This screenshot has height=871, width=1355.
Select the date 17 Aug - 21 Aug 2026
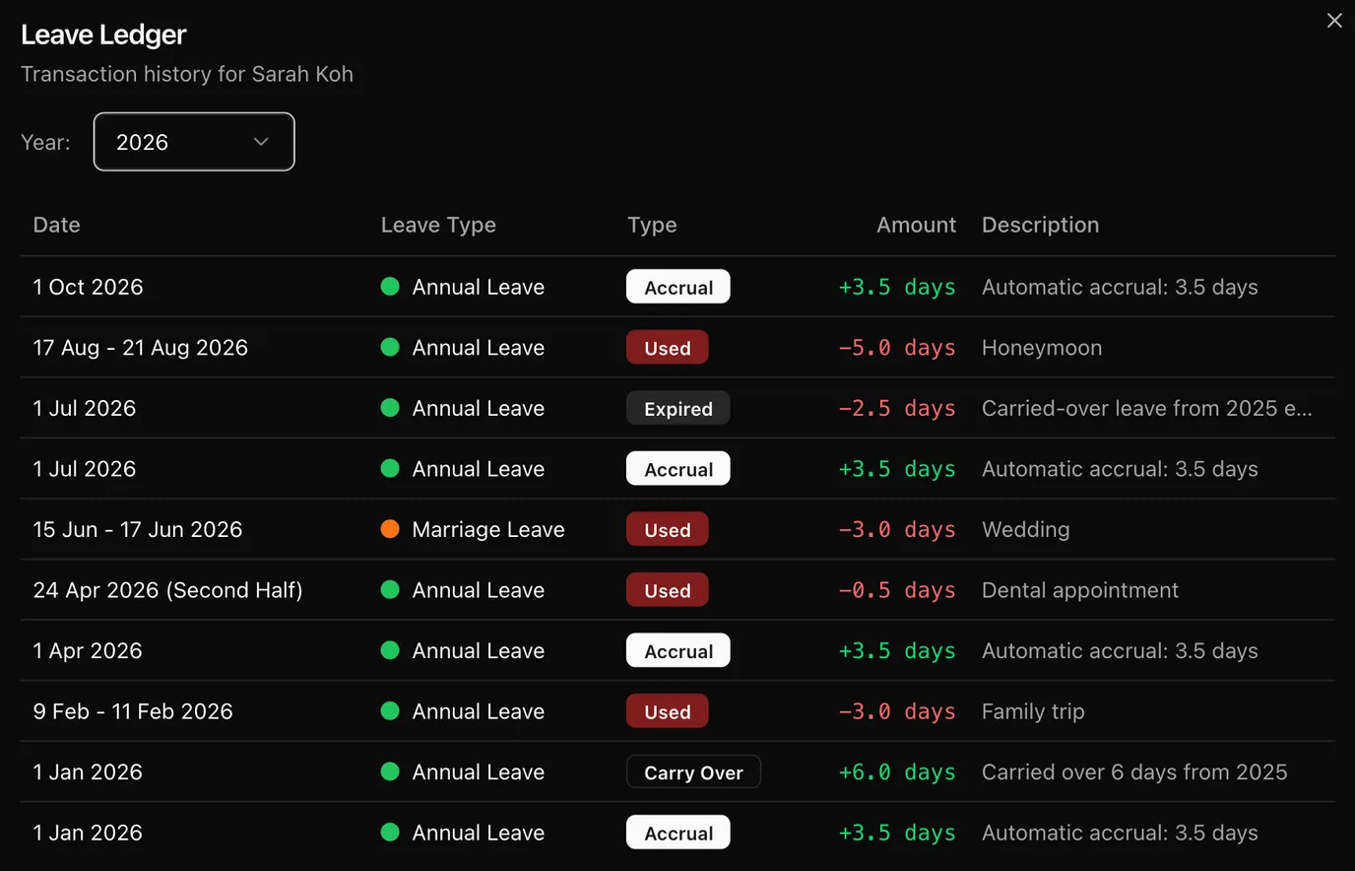pos(141,348)
